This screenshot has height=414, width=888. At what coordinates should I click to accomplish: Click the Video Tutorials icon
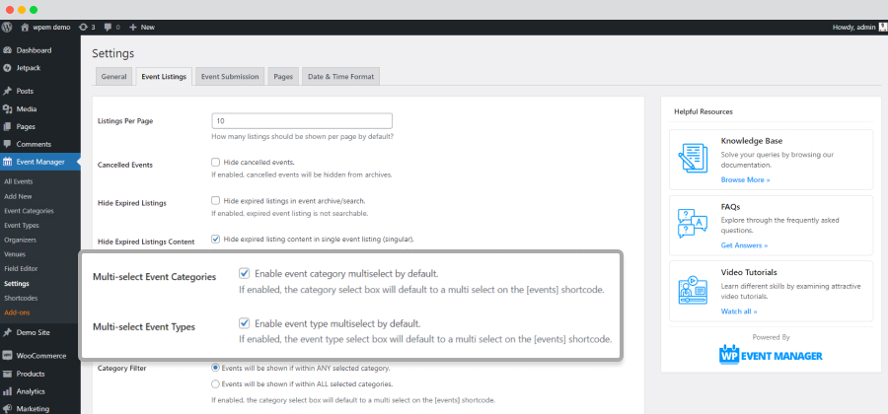[x=693, y=290]
